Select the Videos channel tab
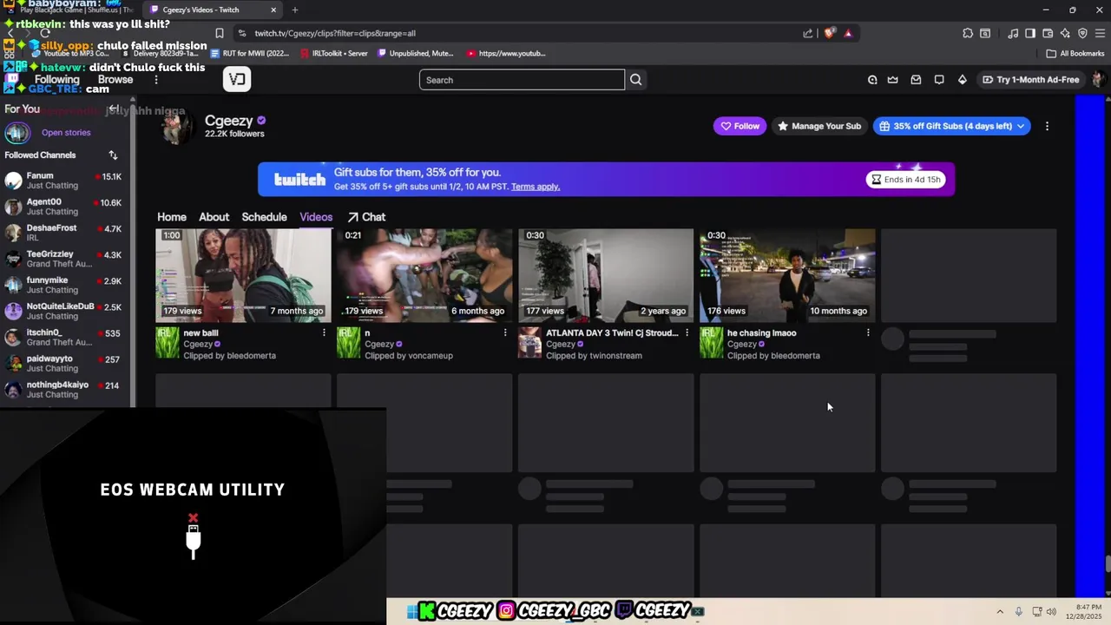The image size is (1111, 625). pyautogui.click(x=316, y=217)
